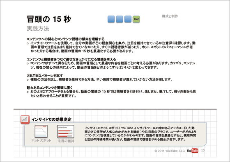The image size is (230, 162).
Task: Click the インサイトでの効果測定 heading
Action: [x=51, y=119]
